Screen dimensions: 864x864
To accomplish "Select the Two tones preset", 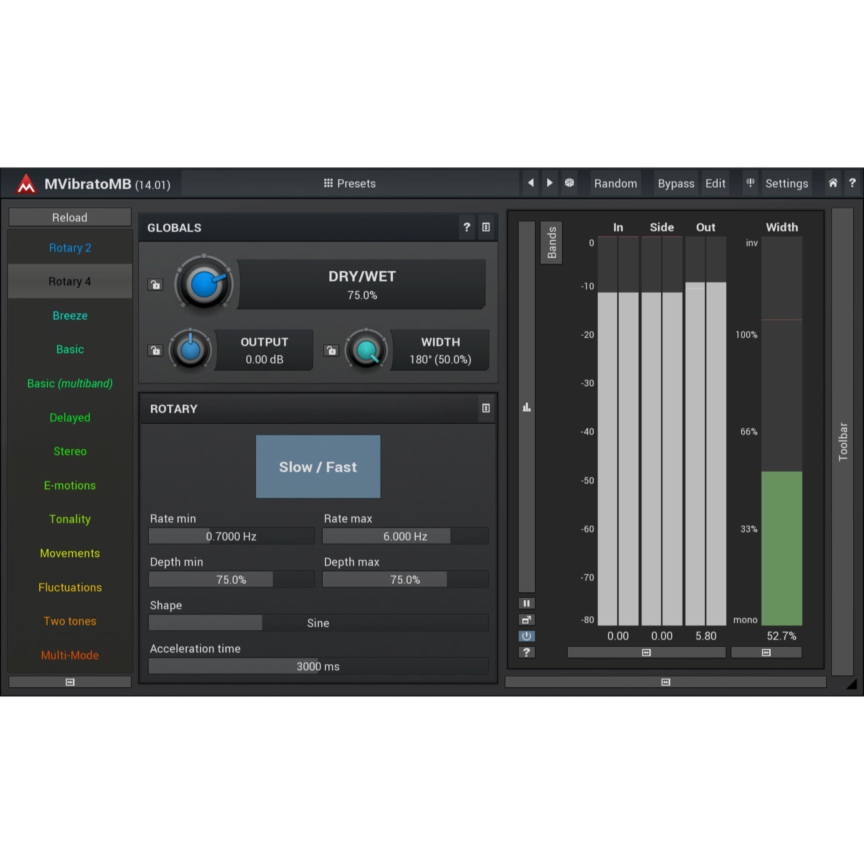I will (70, 621).
